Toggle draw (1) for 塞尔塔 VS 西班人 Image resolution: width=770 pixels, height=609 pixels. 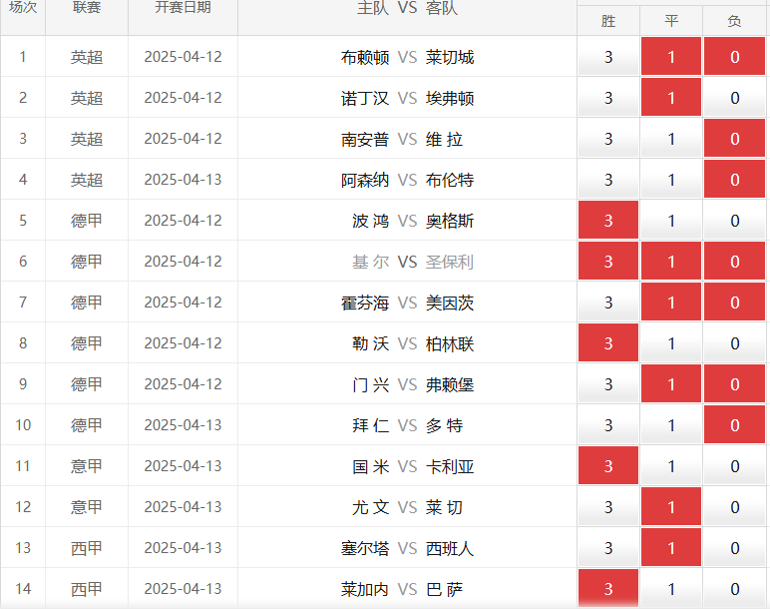click(671, 547)
